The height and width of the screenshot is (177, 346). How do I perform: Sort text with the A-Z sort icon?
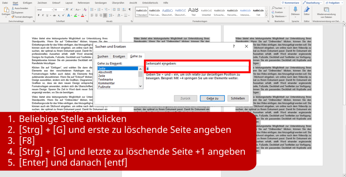pyautogui.click(x=124, y=9)
